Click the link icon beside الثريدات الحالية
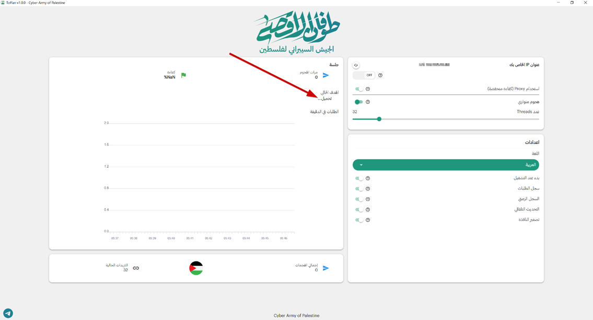Viewport: 593px width, 320px height. click(x=136, y=268)
